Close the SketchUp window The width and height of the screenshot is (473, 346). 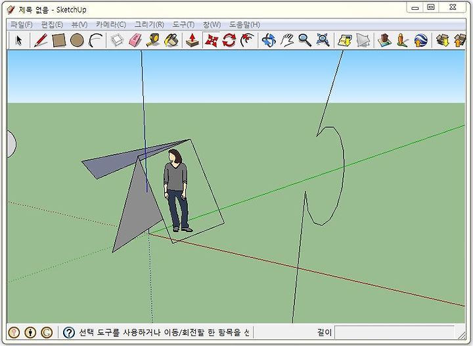(453, 7)
